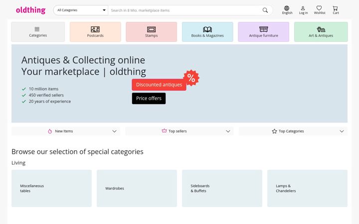This screenshot has width=359, height=224.
Task: Open the English language globe icon
Action: (x=287, y=8)
